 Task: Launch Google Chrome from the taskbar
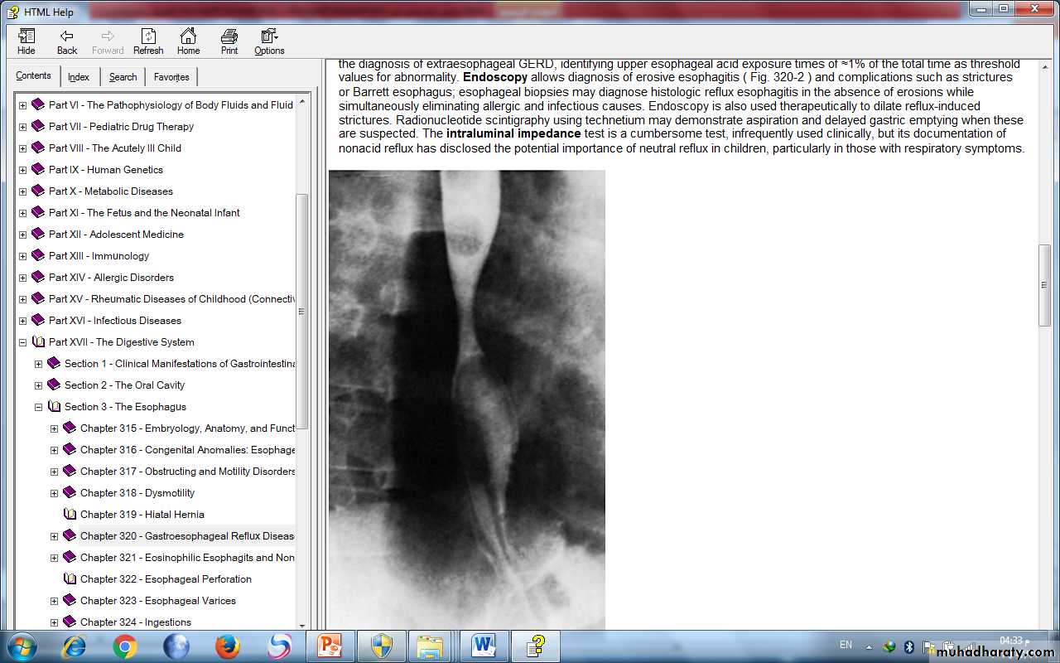pyautogui.click(x=125, y=646)
